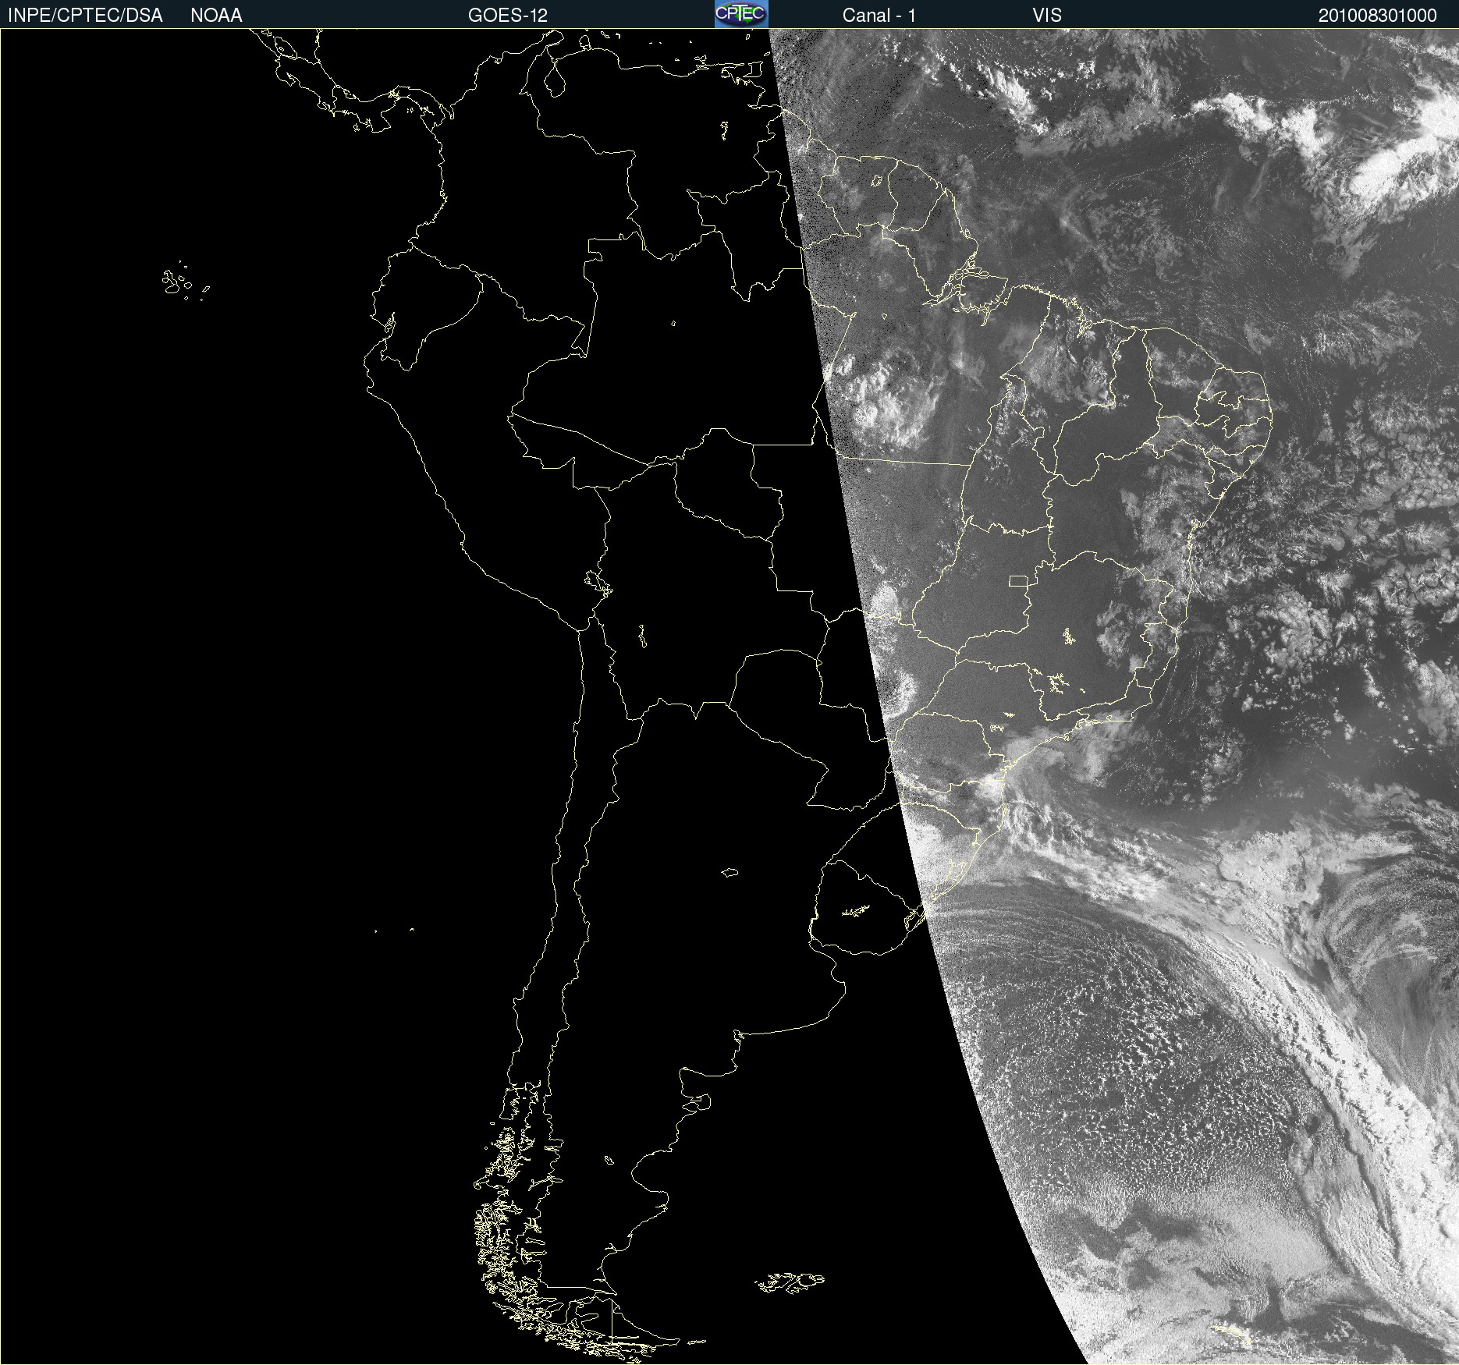Click the 'Canal - 1' header text
This screenshot has width=1459, height=1365.
coord(879,16)
